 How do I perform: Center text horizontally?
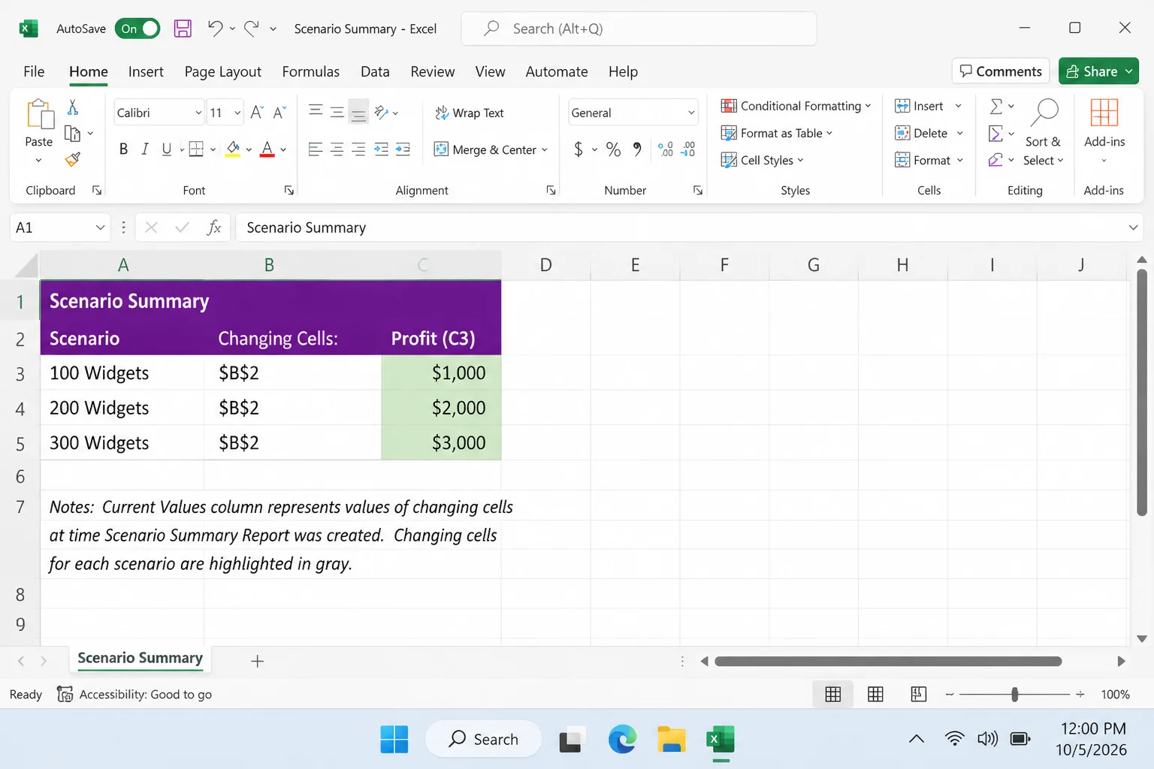click(337, 149)
